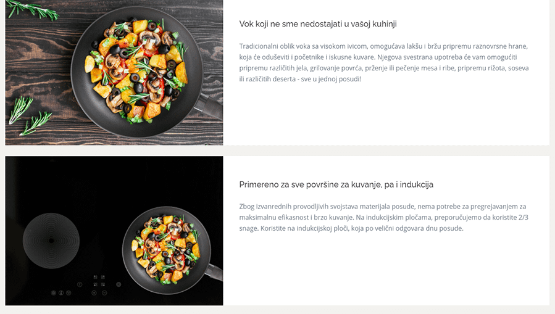
Task: Click the thermometer icon on the cooktop controls
Action: coord(61,293)
